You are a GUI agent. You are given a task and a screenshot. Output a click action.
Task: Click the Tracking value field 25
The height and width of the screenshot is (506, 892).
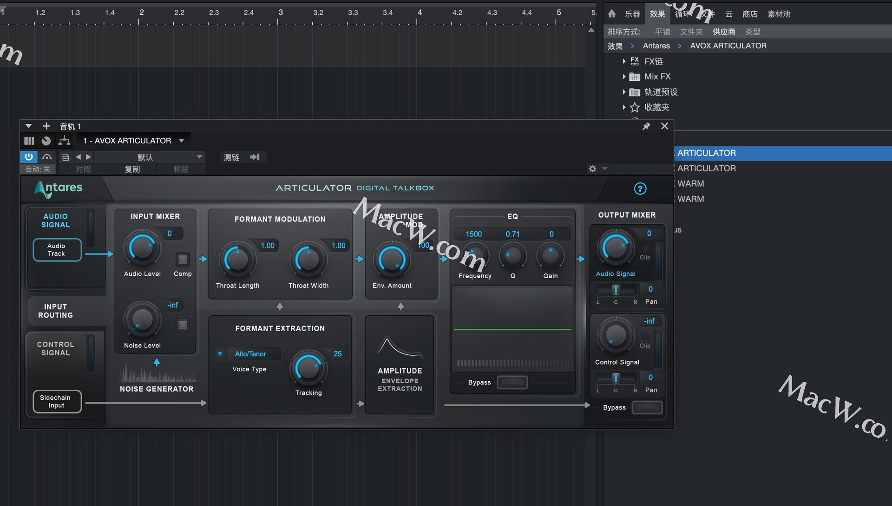[x=337, y=353]
